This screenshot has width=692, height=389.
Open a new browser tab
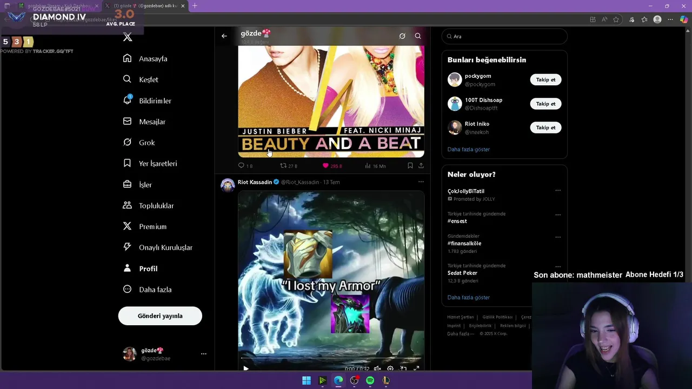coord(195,6)
